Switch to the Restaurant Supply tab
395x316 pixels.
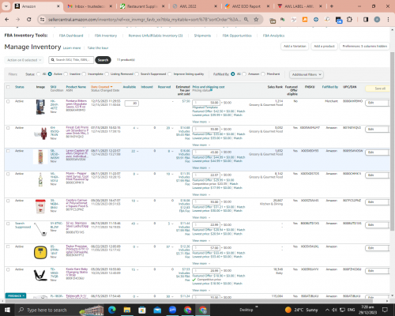[x=142, y=6]
